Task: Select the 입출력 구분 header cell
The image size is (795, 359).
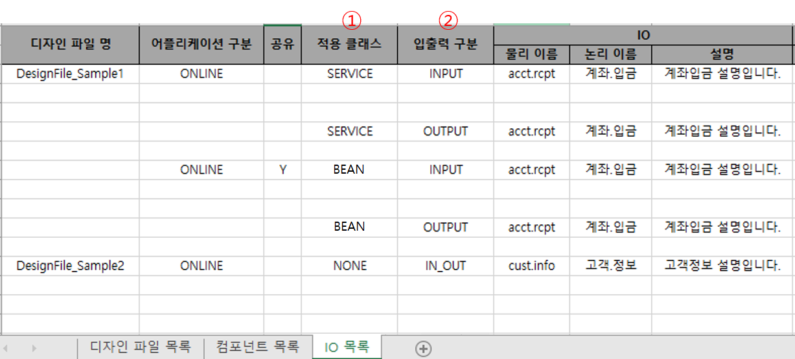Action: [x=445, y=45]
